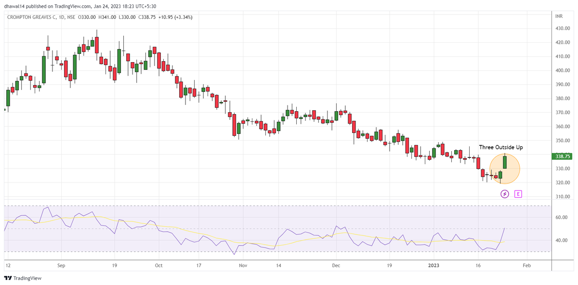Click the pink earnings E marker icon

[518, 194]
